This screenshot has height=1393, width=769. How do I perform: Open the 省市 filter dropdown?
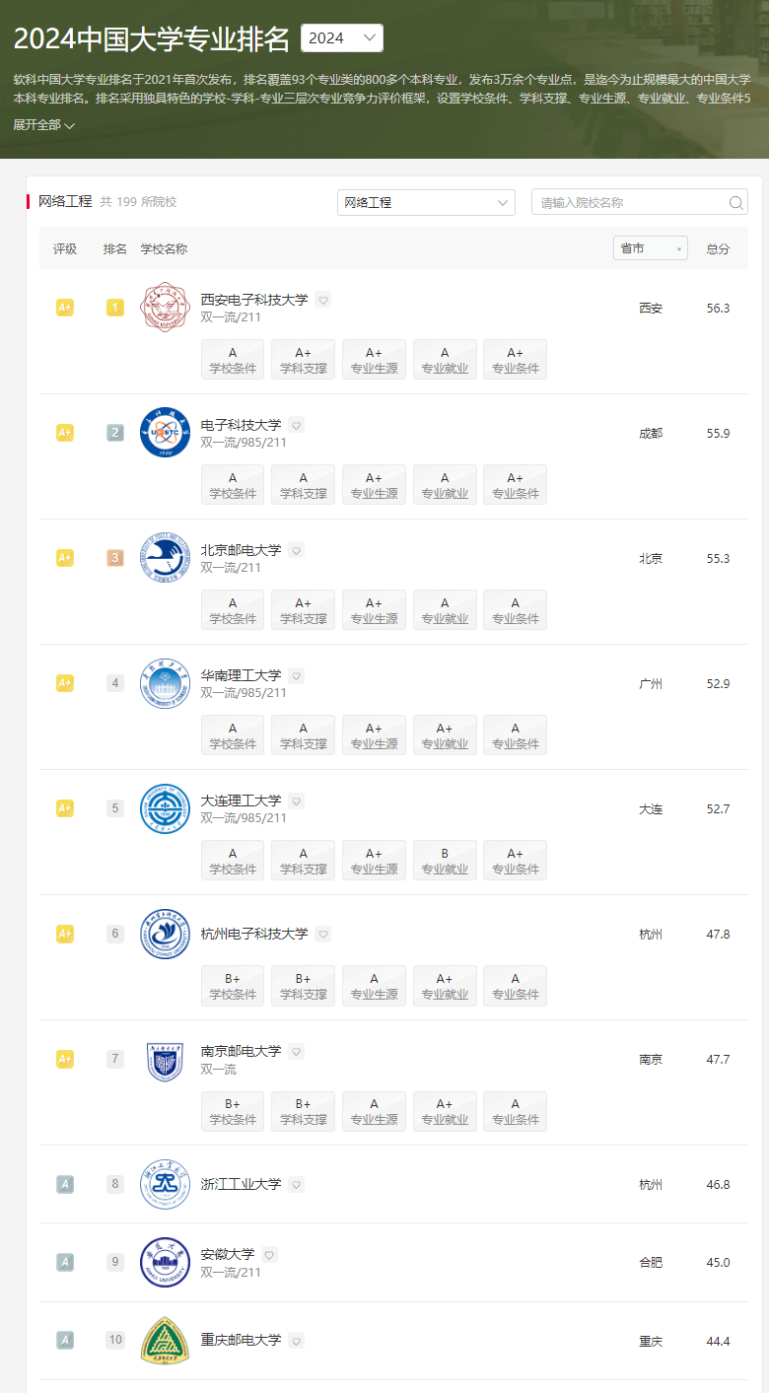(650, 249)
